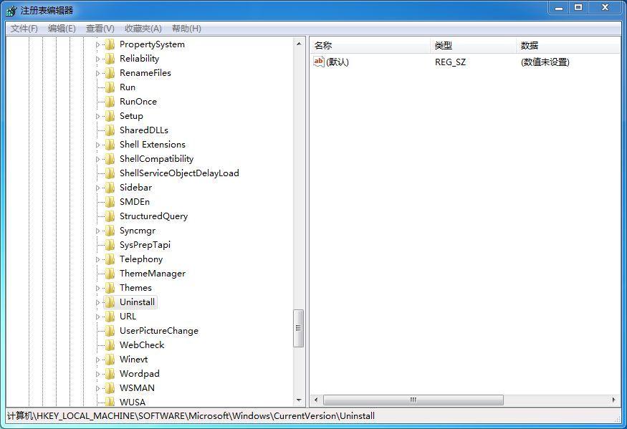Click values pane scroll left arrow

[x=316, y=400]
